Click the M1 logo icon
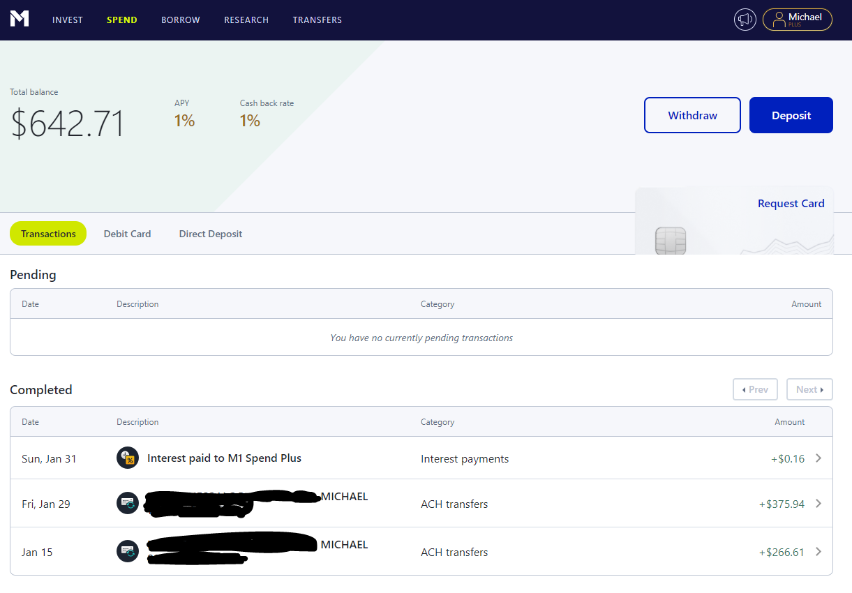 (x=20, y=19)
